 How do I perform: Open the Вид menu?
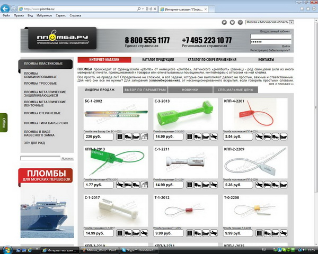click(30, 15)
